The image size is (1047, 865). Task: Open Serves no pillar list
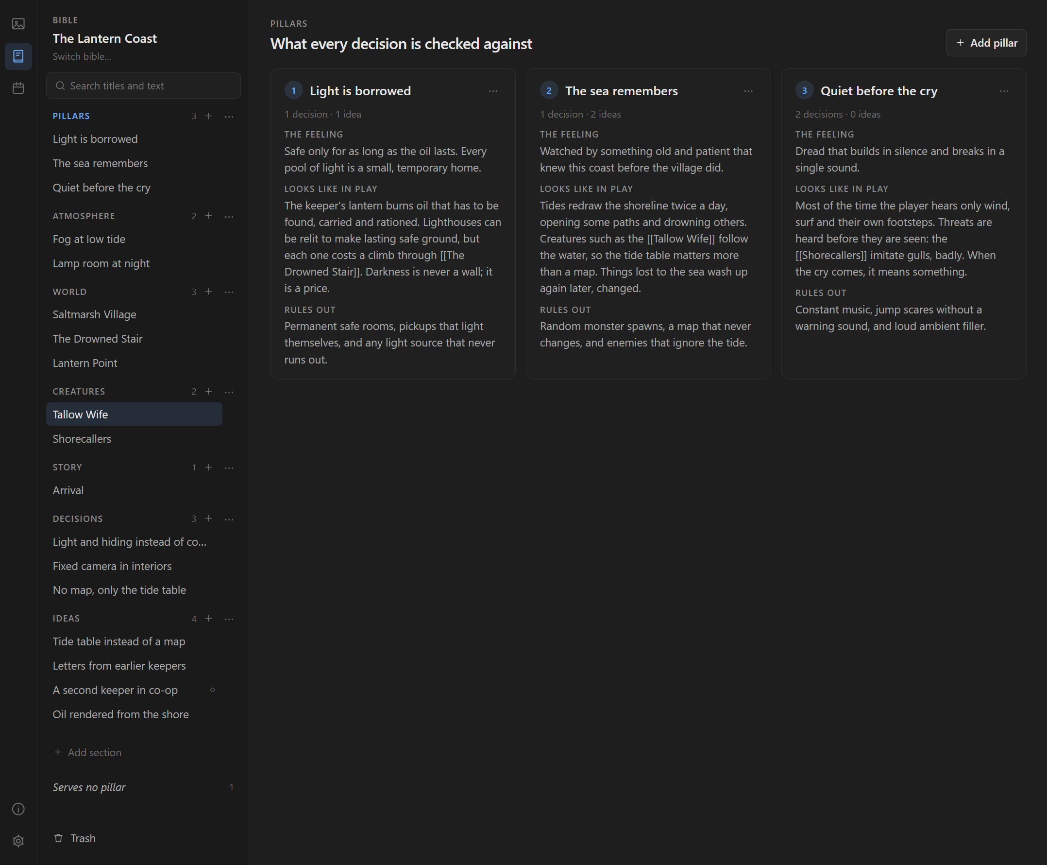point(143,787)
